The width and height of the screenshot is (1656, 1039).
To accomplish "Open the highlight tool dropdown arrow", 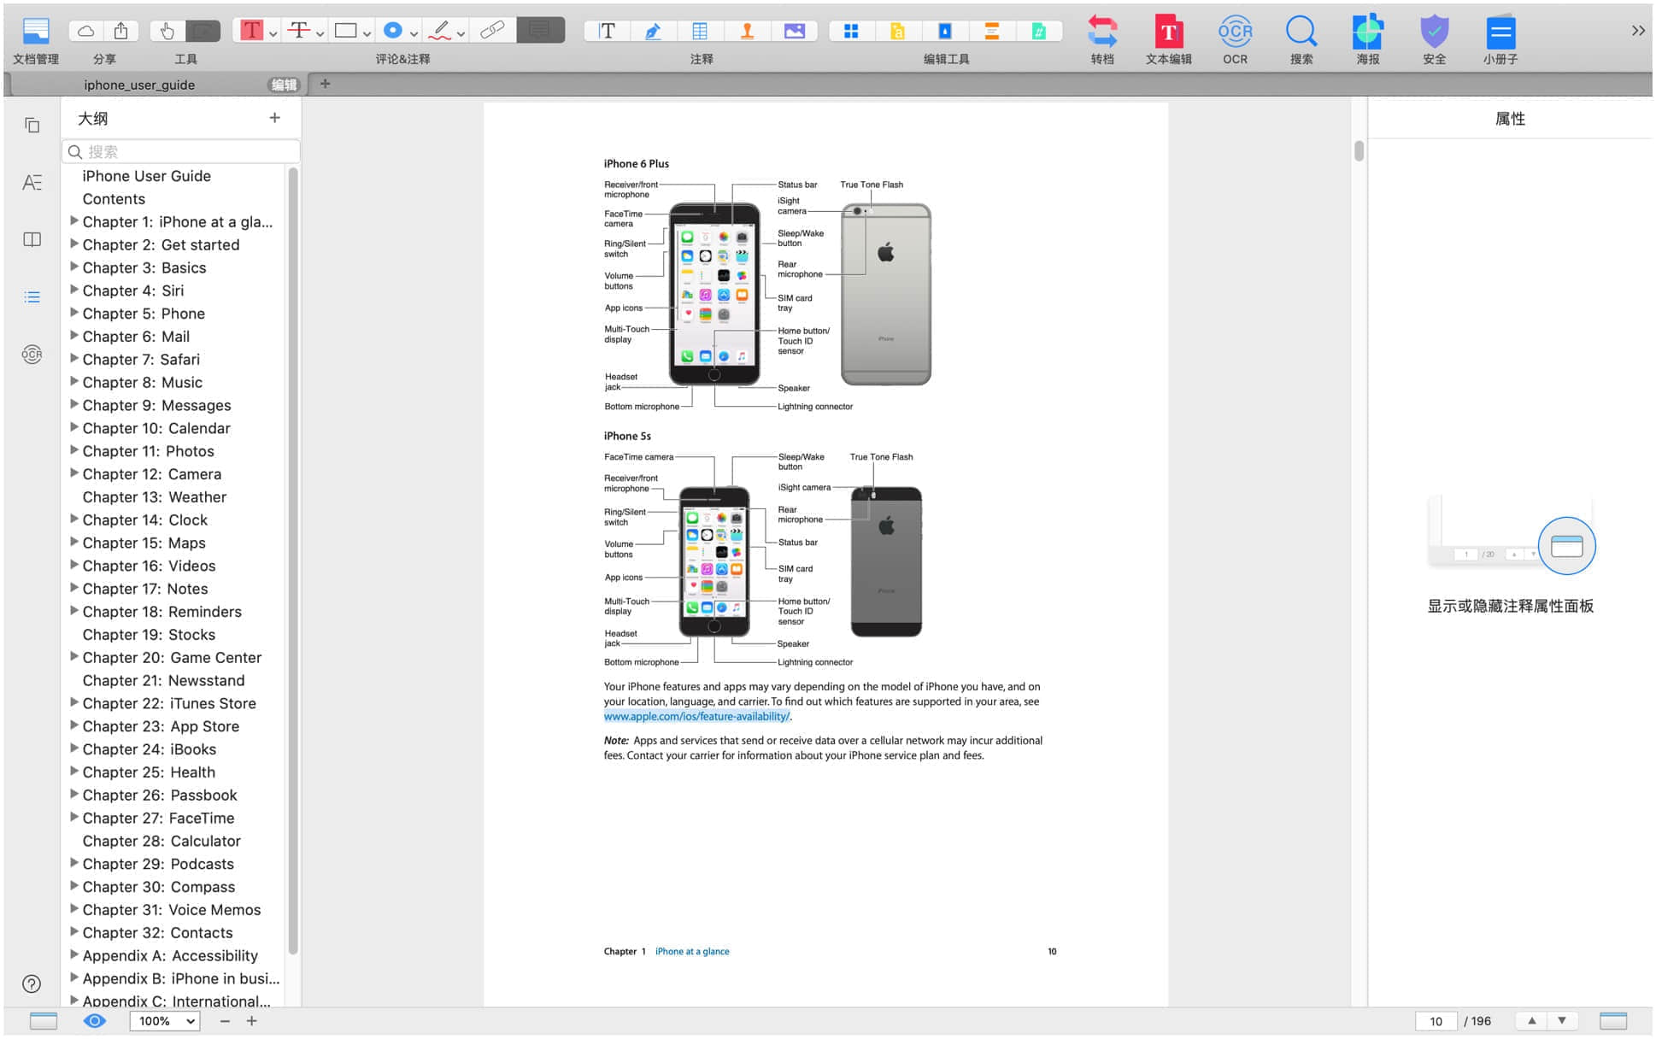I will [x=273, y=34].
